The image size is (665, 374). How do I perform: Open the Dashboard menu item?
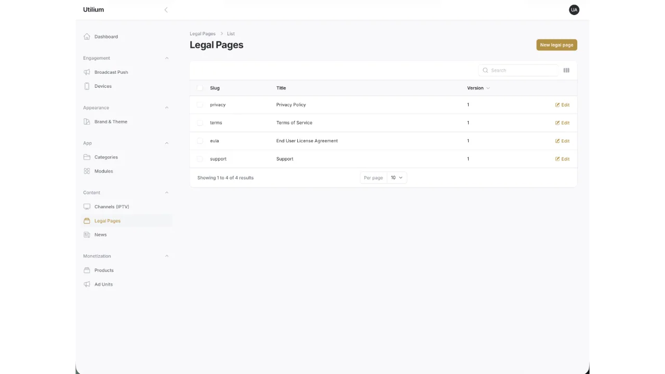pyautogui.click(x=126, y=37)
